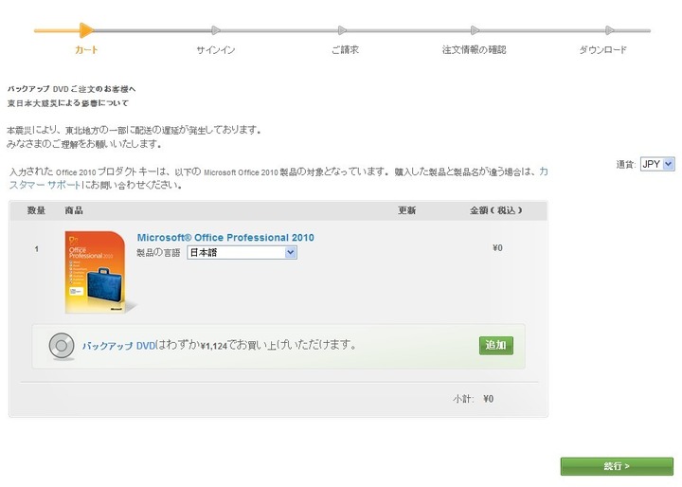The height and width of the screenshot is (487, 682).
Task: Open the バックアップ DVD link
Action: [118, 346]
